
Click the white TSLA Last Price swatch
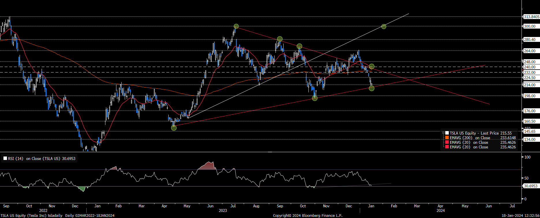point(447,133)
